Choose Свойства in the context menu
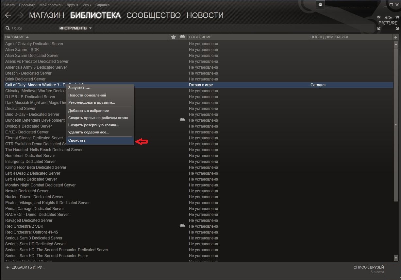Image resolution: width=401 pixels, height=280 pixels. (100, 140)
